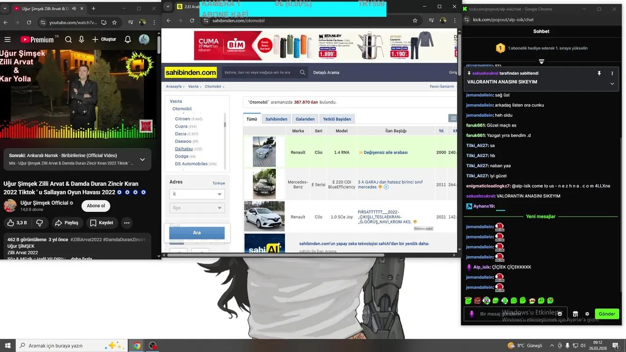Sort listings by the Yıl column header
The image size is (626, 352).
[441, 131]
